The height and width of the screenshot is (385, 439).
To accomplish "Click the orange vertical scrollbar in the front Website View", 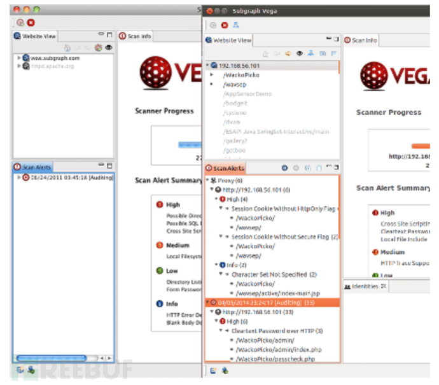I will click(x=338, y=67).
